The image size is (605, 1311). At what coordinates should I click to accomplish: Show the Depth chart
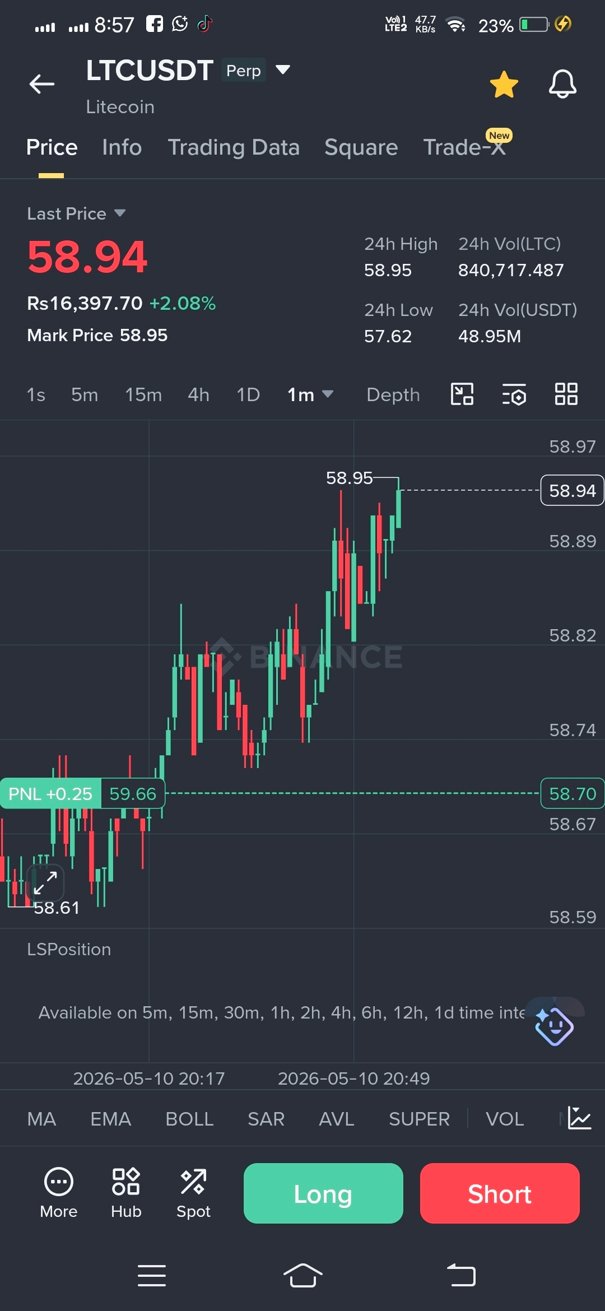[393, 394]
